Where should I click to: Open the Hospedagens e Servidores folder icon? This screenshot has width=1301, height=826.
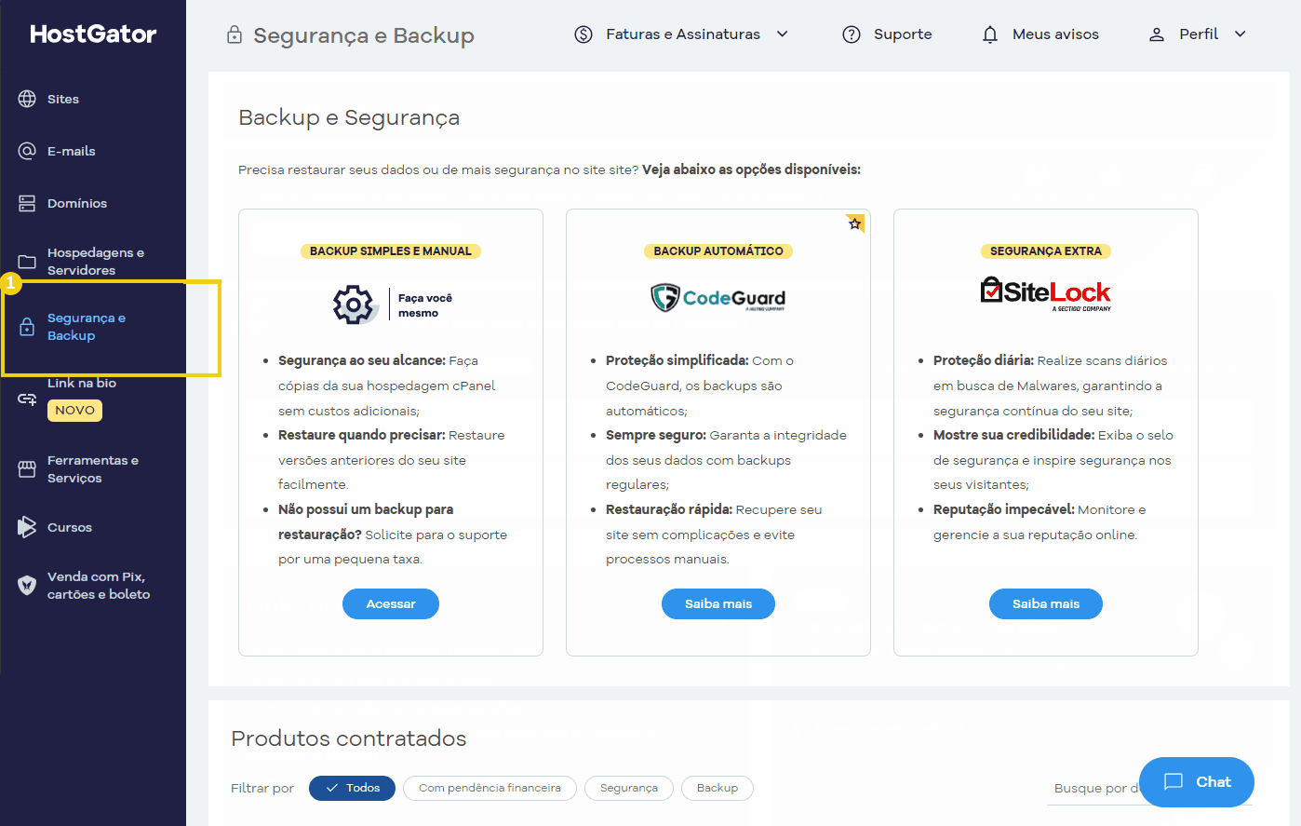[27, 262]
